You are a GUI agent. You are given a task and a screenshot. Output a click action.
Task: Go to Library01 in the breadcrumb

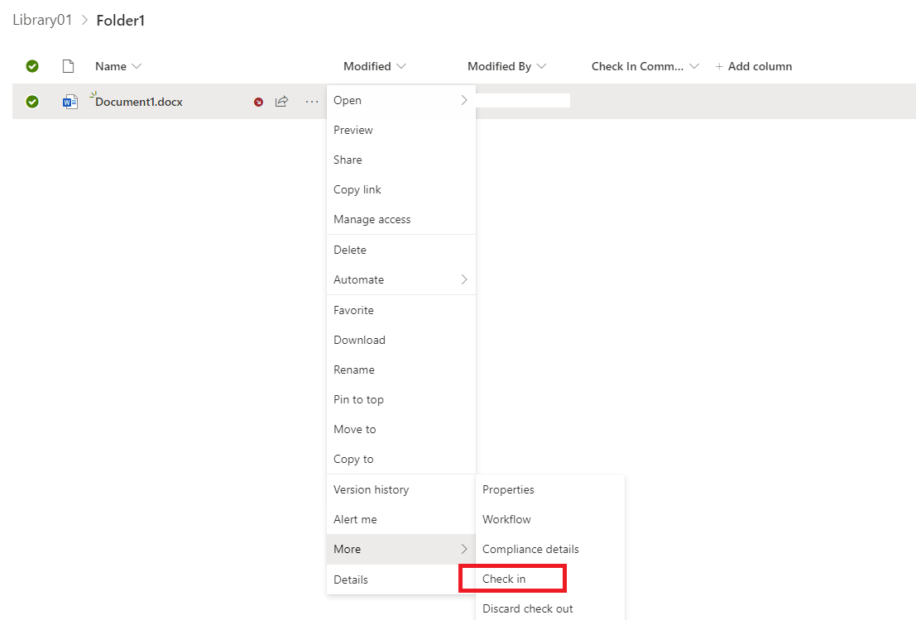point(42,20)
